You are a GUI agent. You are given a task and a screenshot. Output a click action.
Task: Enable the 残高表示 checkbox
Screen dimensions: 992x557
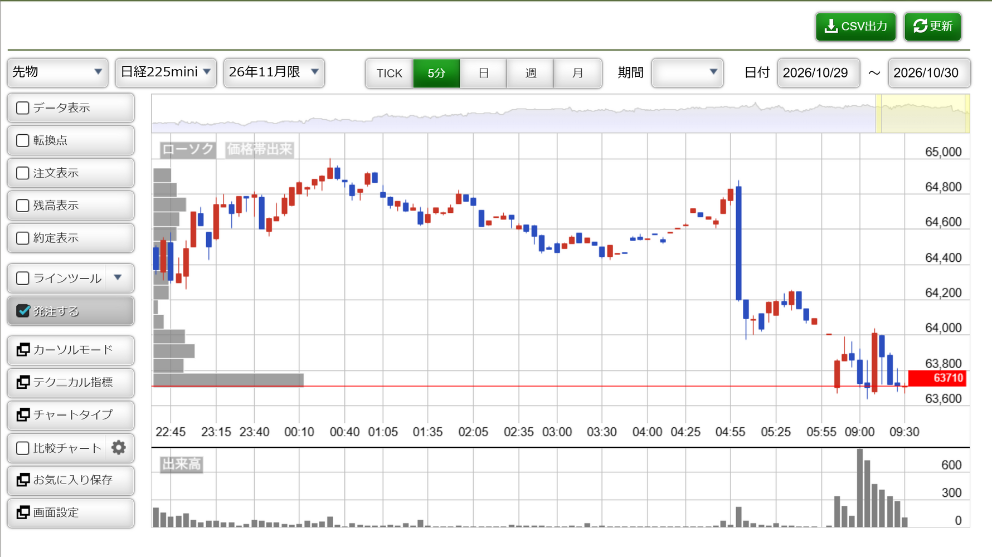[23, 206]
